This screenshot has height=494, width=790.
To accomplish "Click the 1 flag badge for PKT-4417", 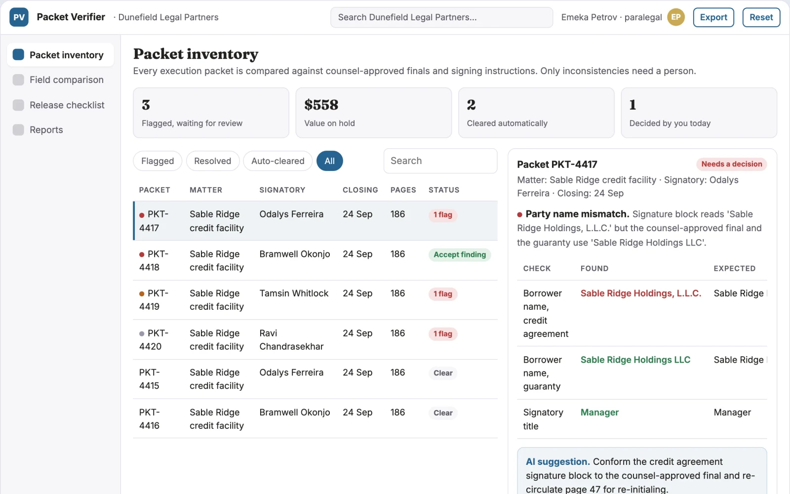I will tap(443, 215).
